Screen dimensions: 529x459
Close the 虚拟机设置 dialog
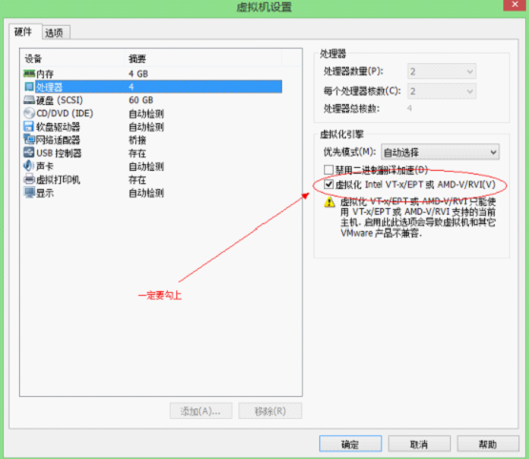515,5
